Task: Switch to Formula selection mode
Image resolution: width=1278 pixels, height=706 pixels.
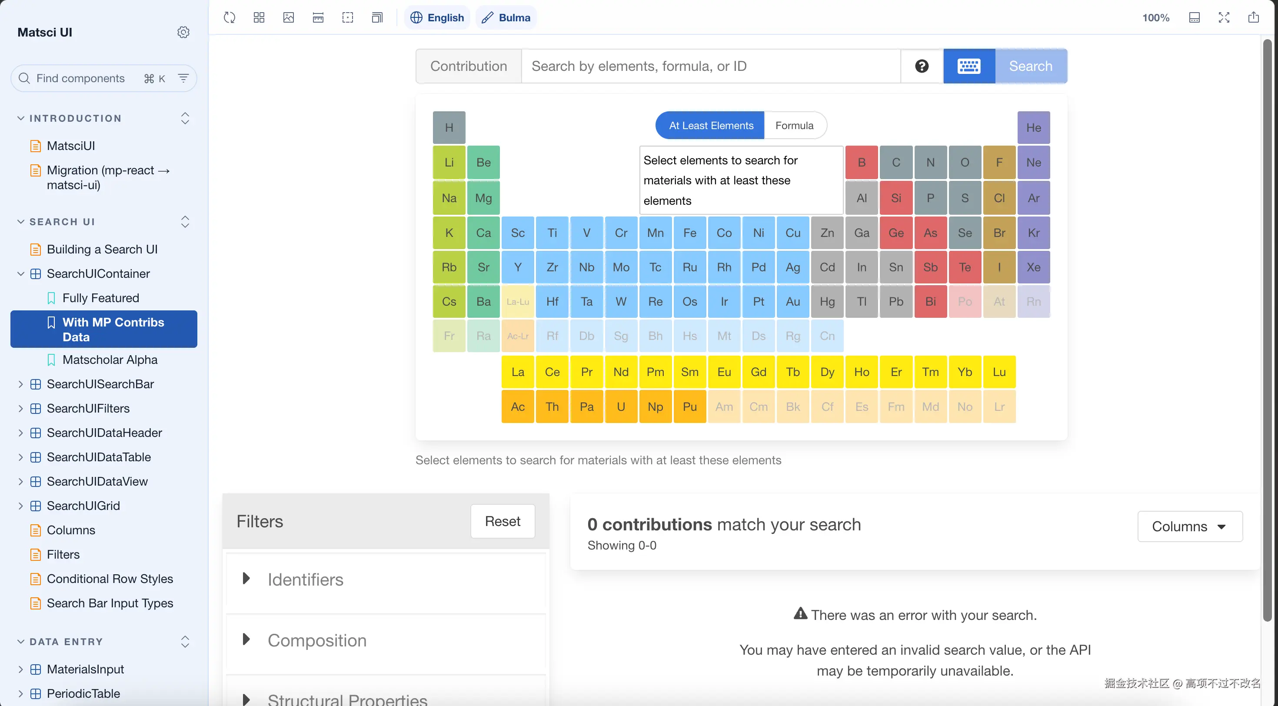Action: 794,126
